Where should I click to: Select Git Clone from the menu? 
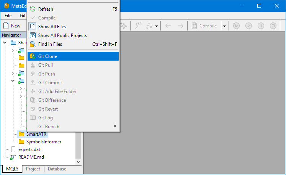pyautogui.click(x=73, y=56)
